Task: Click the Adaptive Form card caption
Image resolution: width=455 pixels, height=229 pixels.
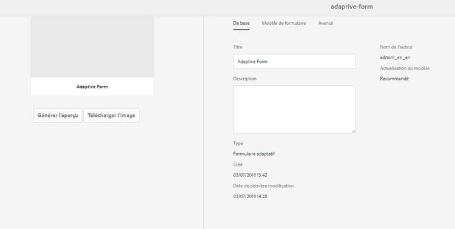Action: coord(92,87)
